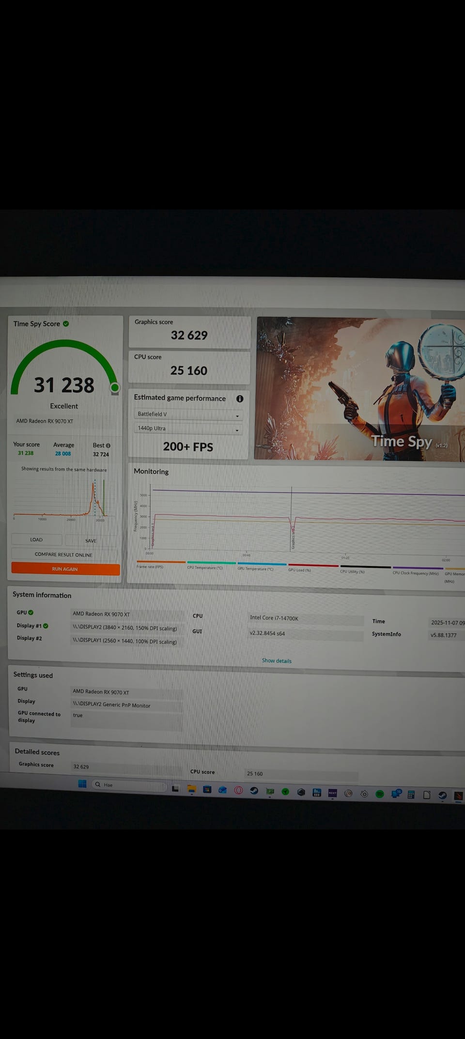Click the Average score value 28 008
The height and width of the screenshot is (1039, 465).
(x=63, y=454)
